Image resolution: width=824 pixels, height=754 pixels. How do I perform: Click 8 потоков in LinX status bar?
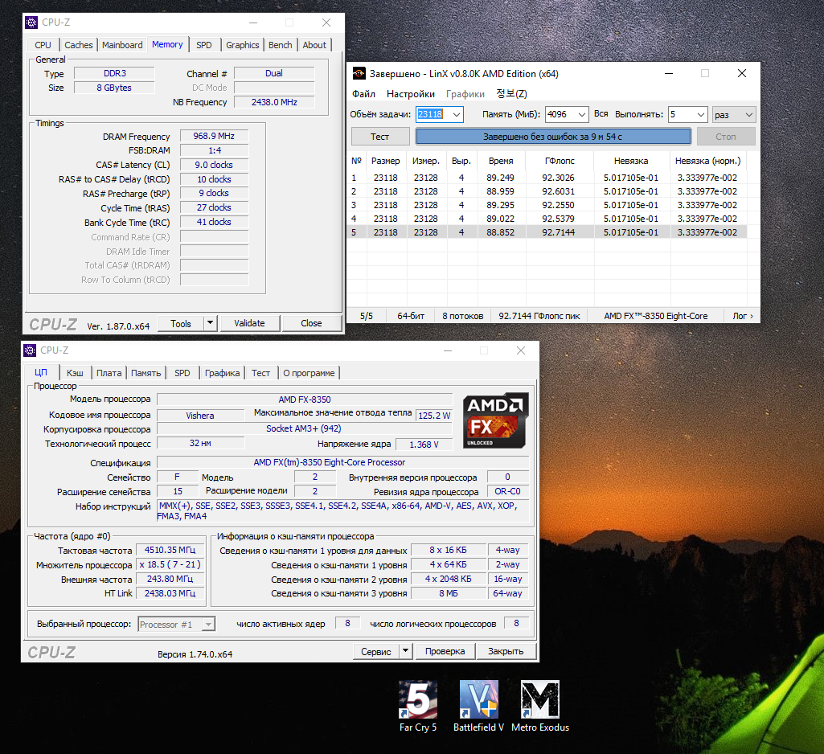[462, 316]
